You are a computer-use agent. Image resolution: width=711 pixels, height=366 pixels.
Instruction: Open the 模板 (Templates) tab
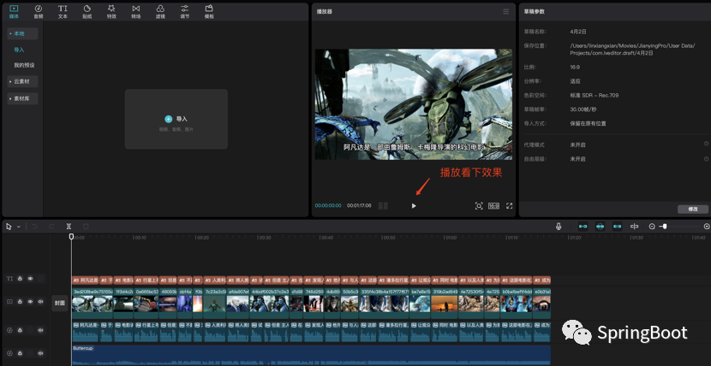(x=209, y=11)
